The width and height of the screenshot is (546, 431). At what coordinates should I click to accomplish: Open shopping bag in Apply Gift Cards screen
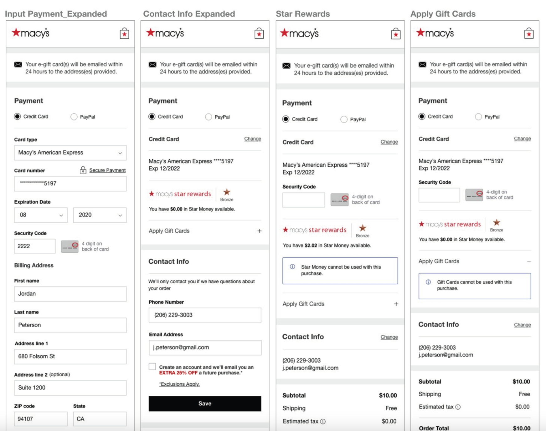(x=529, y=33)
